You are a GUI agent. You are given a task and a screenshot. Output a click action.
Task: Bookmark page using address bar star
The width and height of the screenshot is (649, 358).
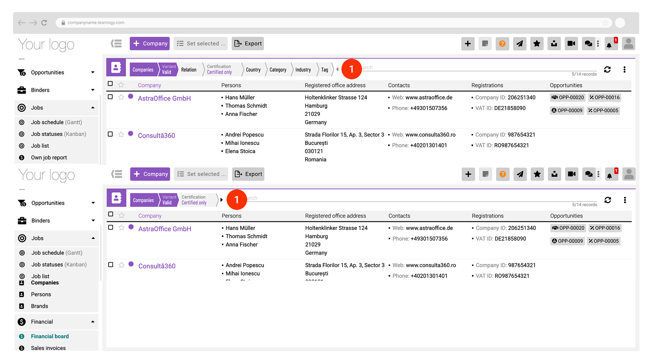click(605, 23)
